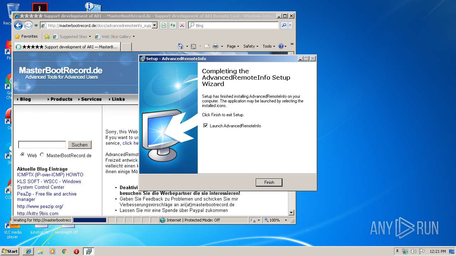This screenshot has height=256, width=456.
Task: Select the MasterBootRecord.de radio button
Action: pyautogui.click(x=42, y=155)
